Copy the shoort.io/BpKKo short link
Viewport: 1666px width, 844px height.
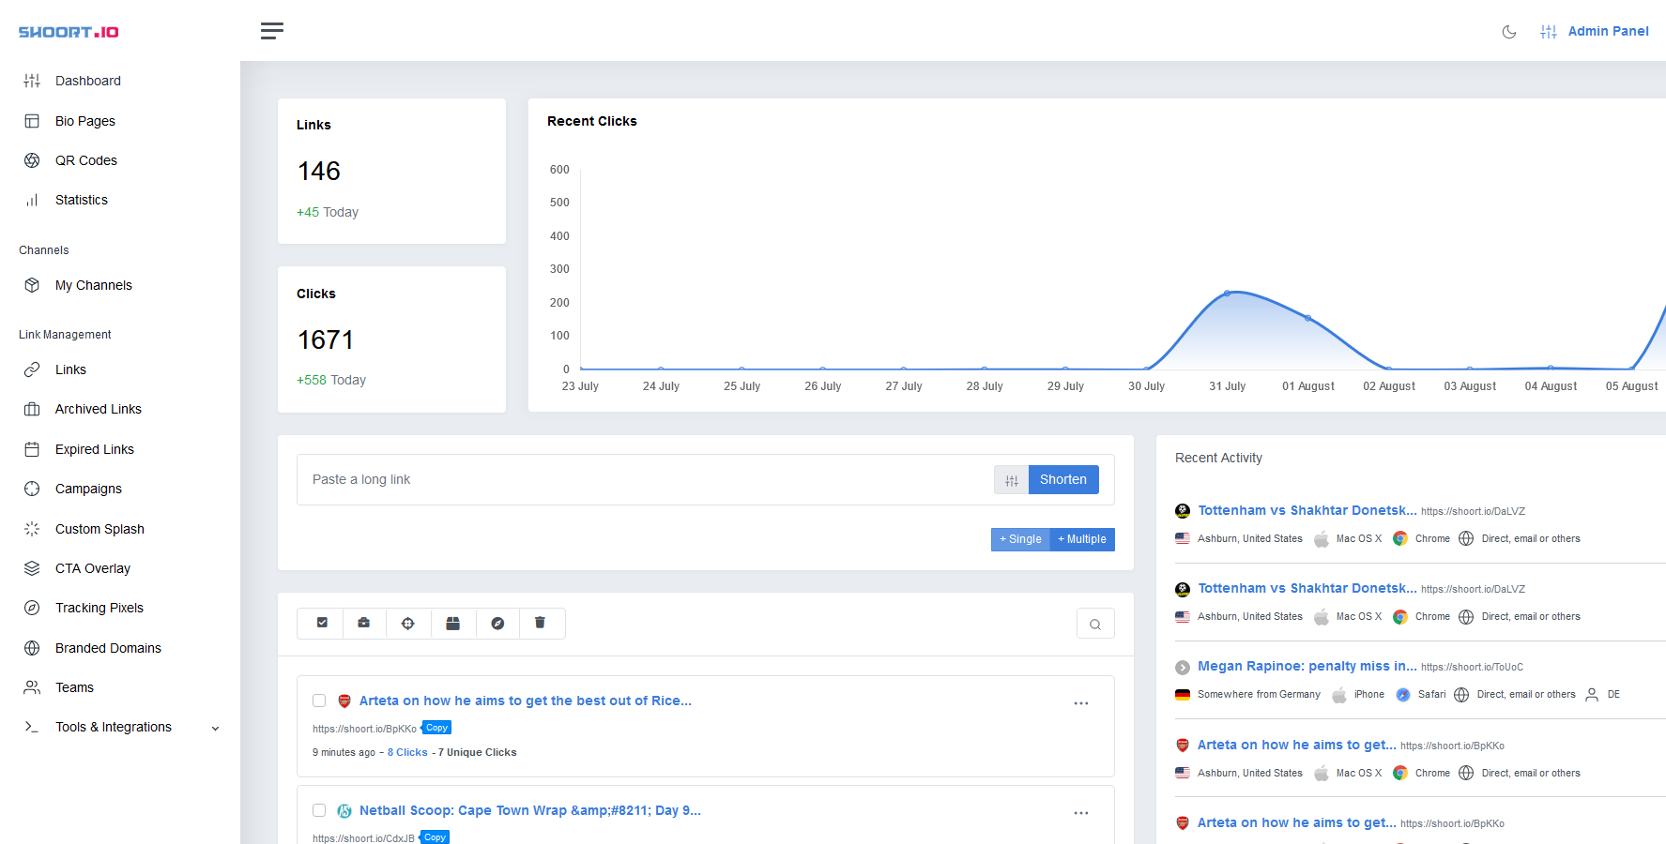coord(436,727)
